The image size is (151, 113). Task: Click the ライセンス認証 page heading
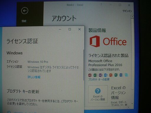[22, 41]
